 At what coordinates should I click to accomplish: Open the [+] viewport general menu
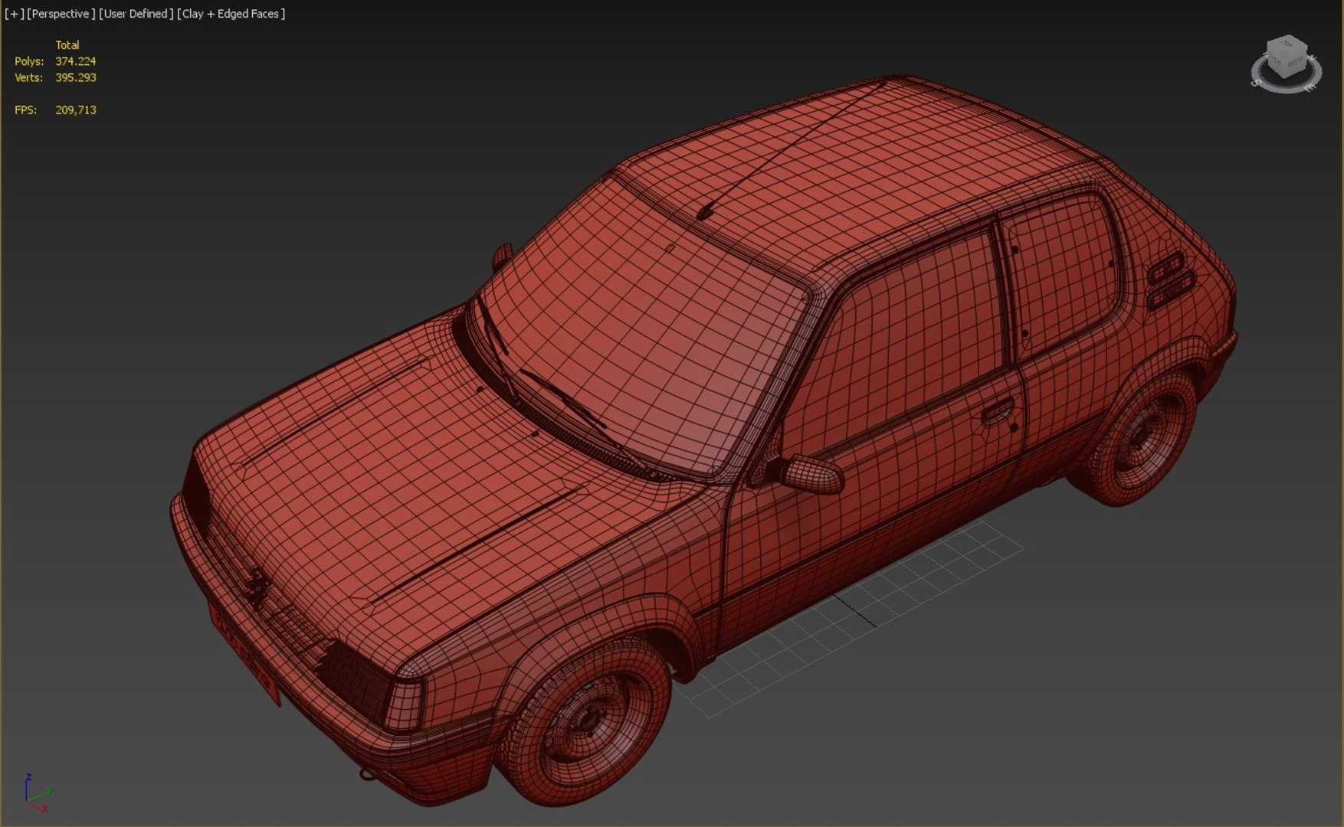[14, 14]
